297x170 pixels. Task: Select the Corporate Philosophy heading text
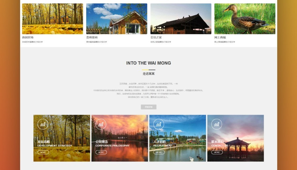(112, 146)
